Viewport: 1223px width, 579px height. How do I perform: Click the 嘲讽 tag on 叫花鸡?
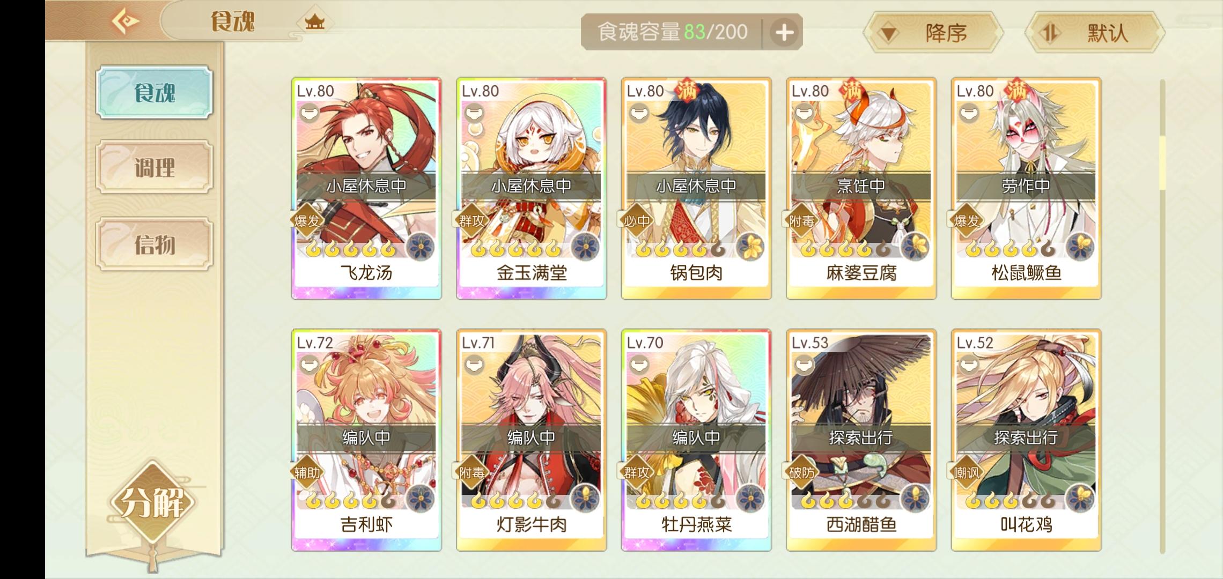[967, 472]
